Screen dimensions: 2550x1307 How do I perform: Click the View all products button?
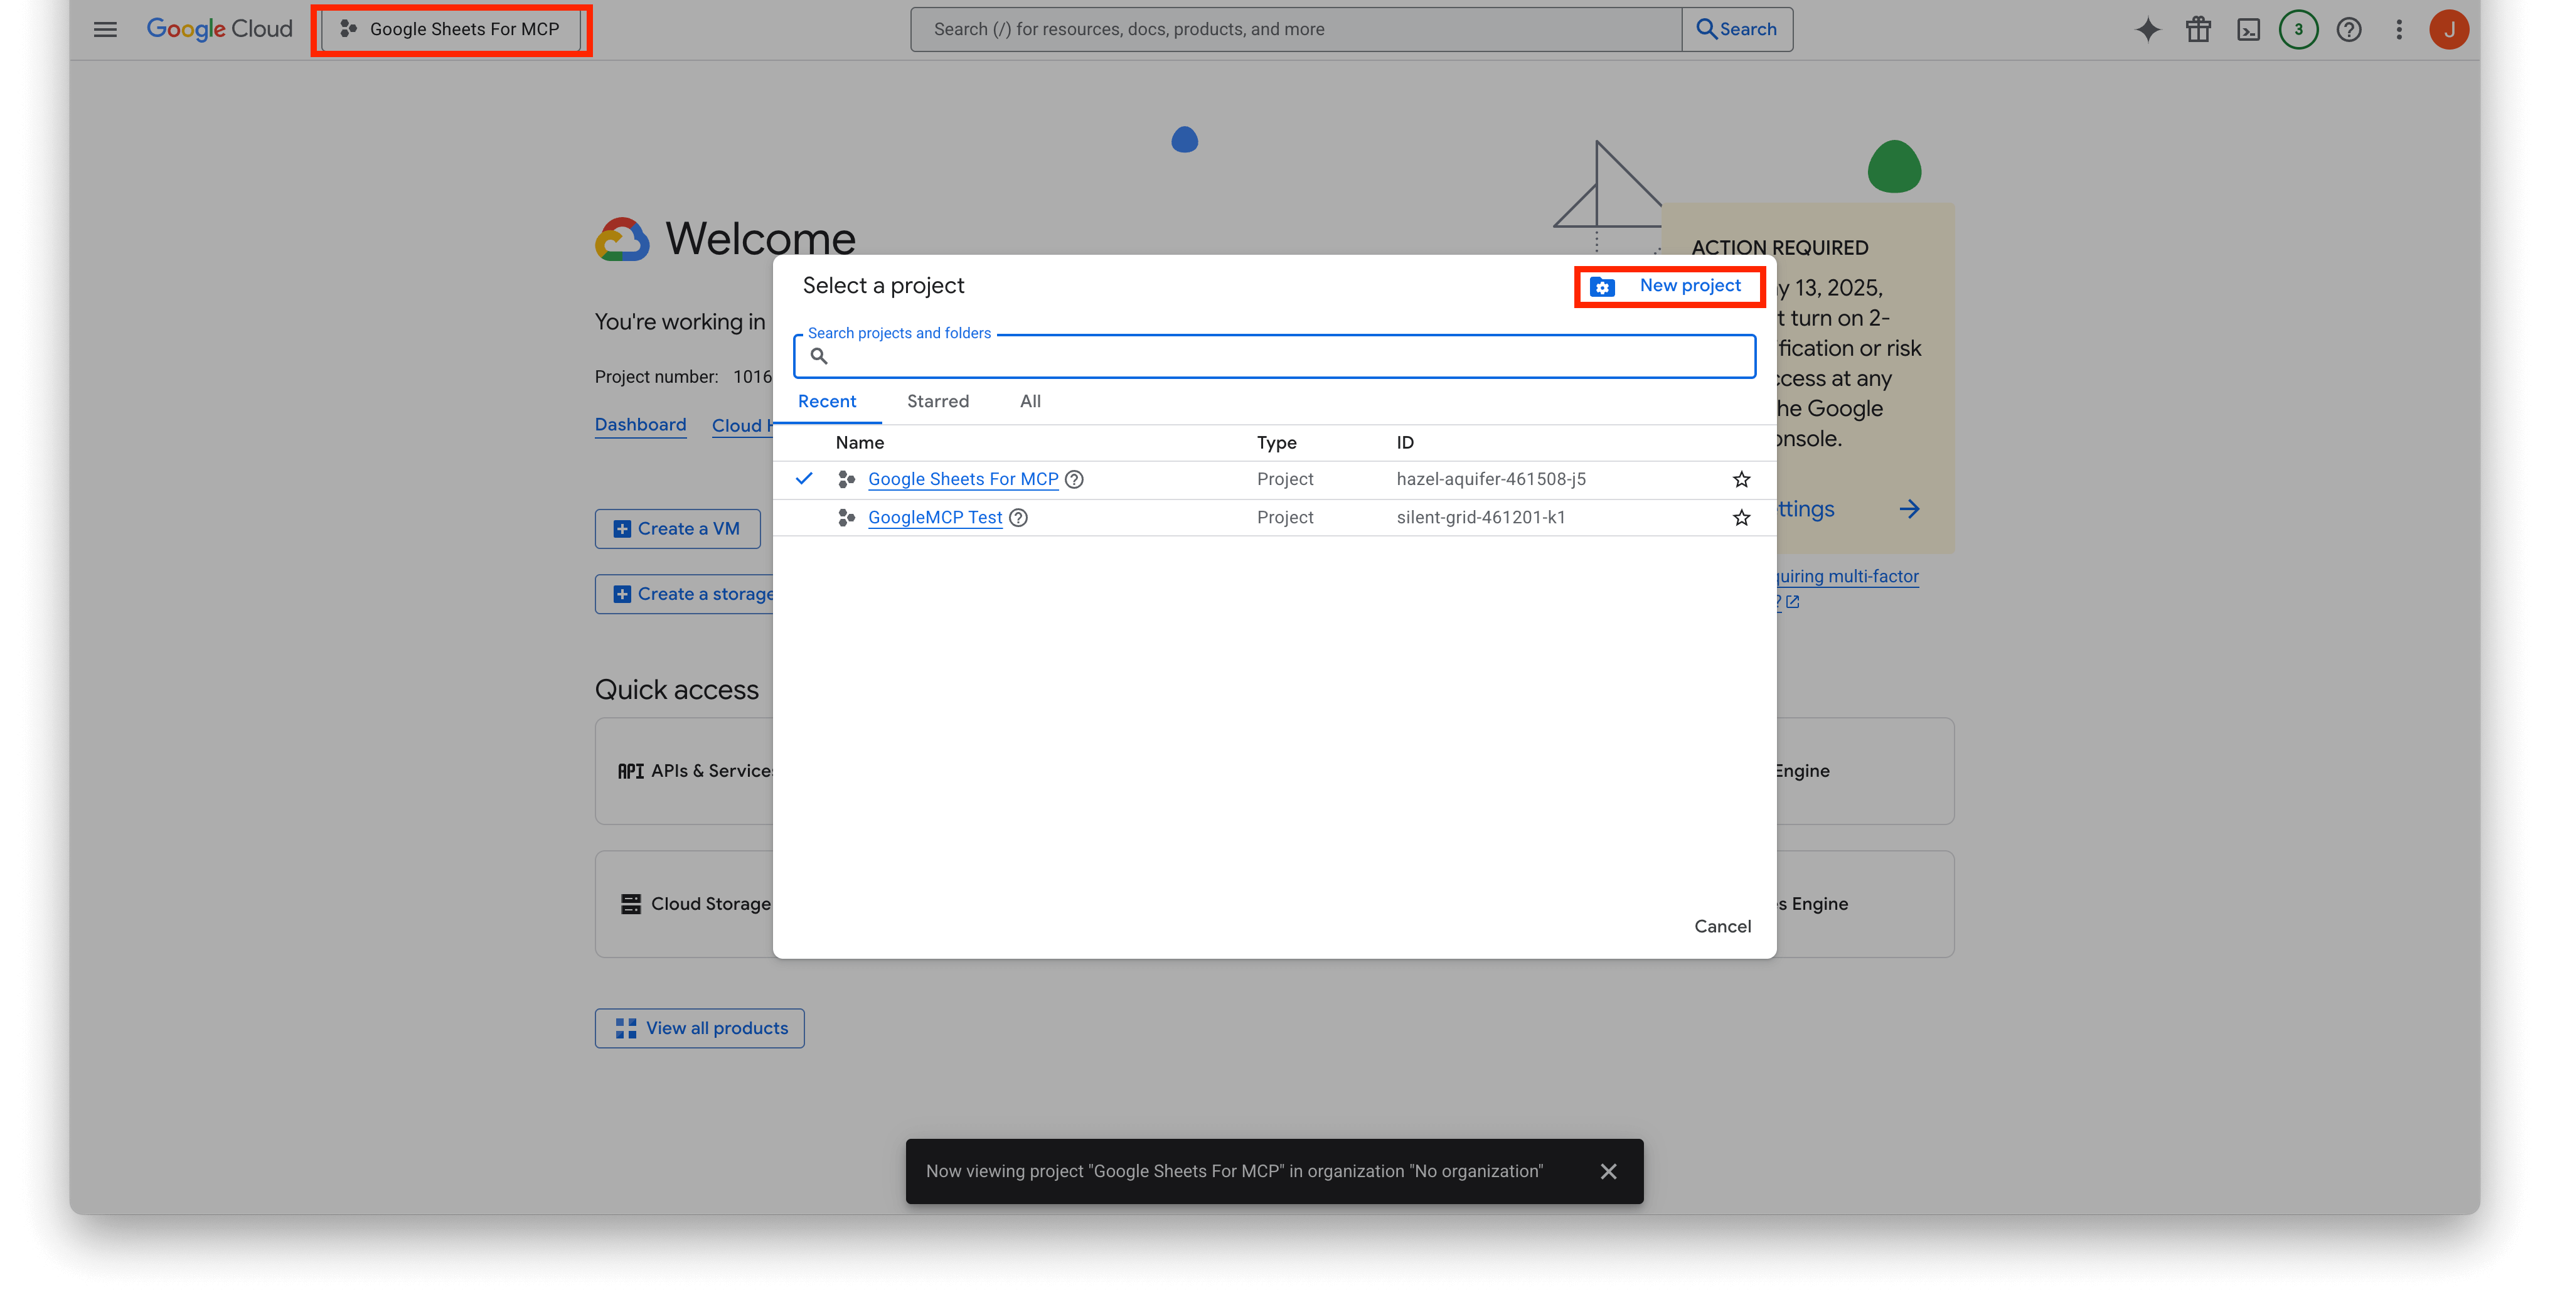coord(699,1029)
